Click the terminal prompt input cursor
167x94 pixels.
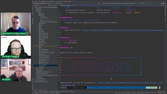point(159,88)
